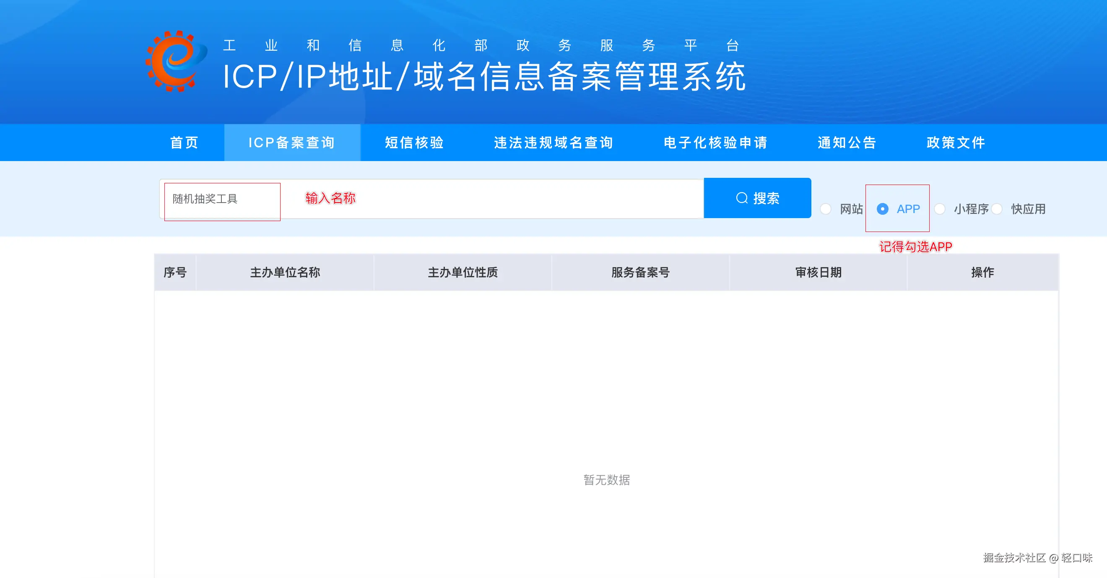This screenshot has height=578, width=1107.
Task: Switch to ICP备案查询 tab
Action: coord(292,143)
